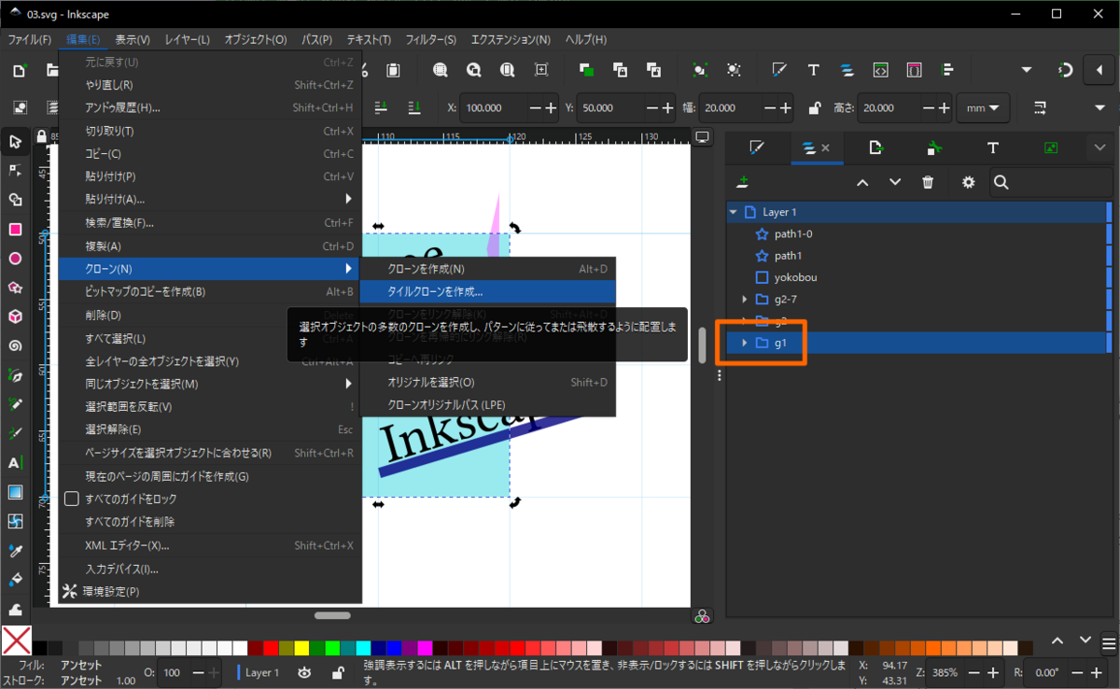Select the Ellipse circle tool

(15, 259)
